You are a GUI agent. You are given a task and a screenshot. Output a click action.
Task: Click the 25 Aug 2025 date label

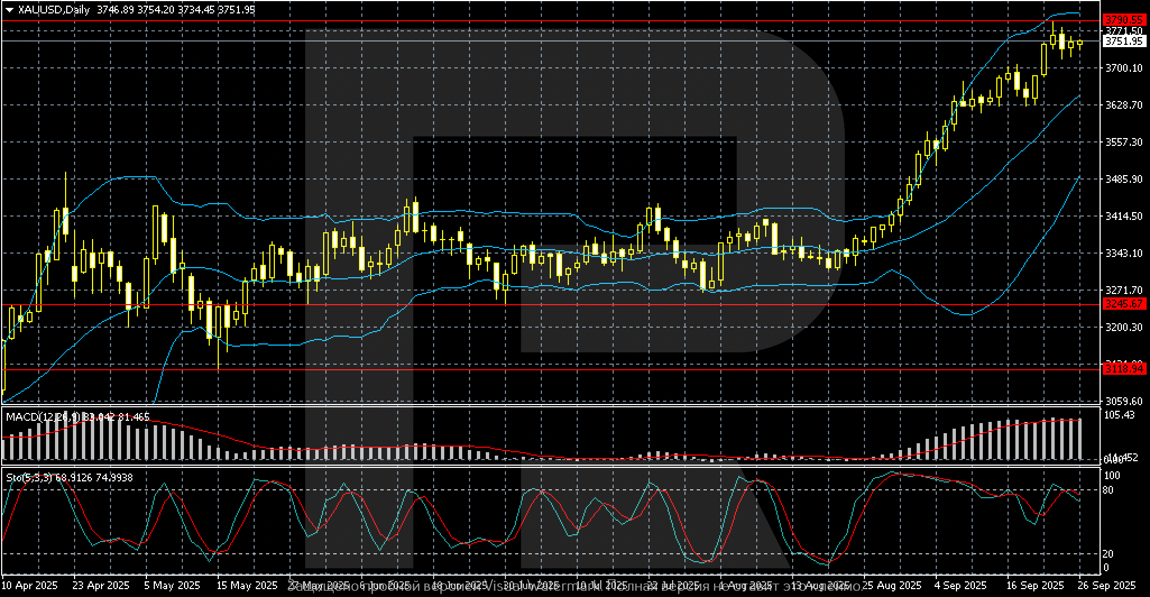[x=890, y=585]
